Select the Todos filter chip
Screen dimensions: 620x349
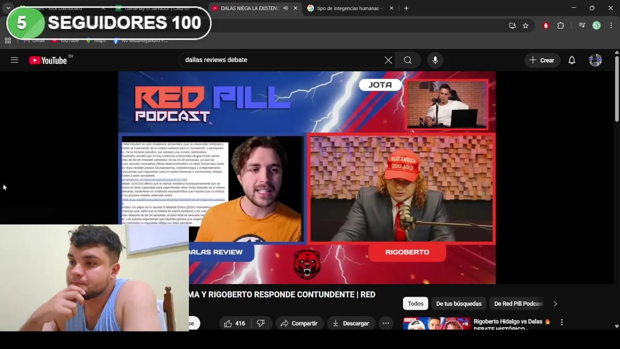[x=415, y=303]
